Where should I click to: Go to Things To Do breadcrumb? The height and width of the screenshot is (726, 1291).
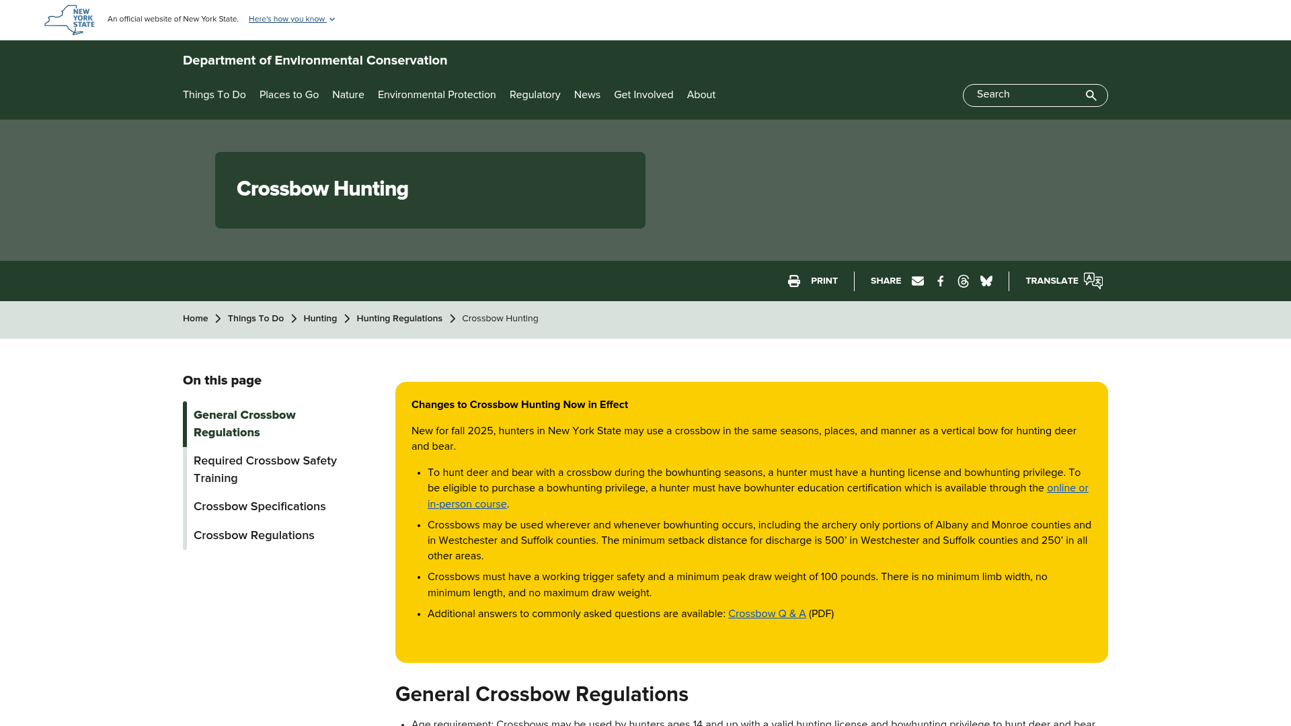pos(256,319)
